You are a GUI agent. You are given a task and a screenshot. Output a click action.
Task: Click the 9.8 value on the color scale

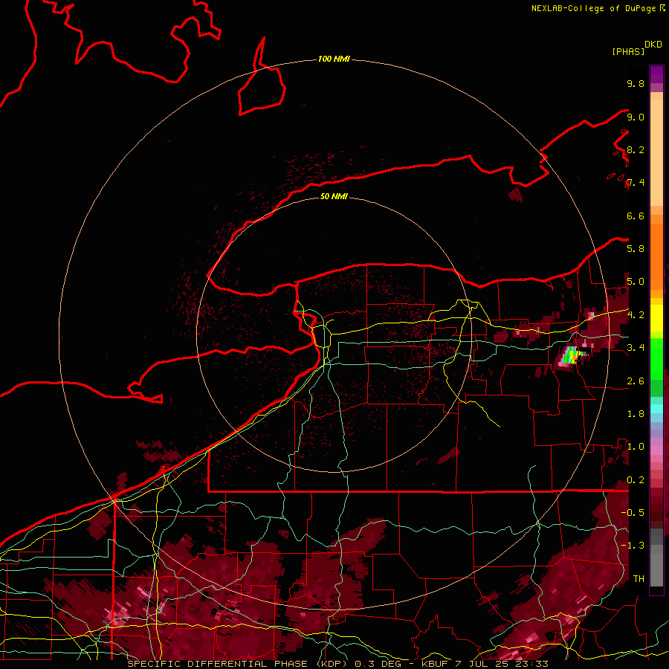click(x=636, y=83)
